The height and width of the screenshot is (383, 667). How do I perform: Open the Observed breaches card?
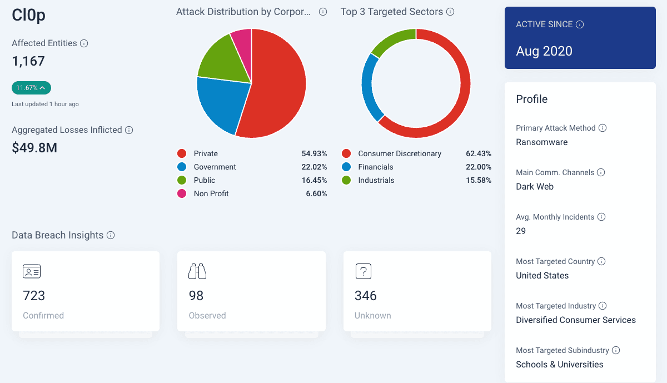tap(251, 291)
